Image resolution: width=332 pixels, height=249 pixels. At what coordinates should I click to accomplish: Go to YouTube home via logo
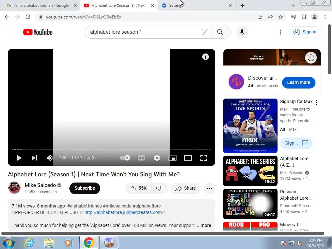coord(38,32)
